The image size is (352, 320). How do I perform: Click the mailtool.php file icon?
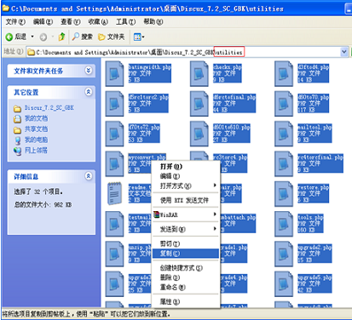tap(284, 134)
